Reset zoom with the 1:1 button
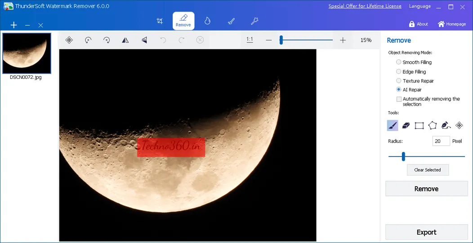473x243 pixels. [250, 40]
